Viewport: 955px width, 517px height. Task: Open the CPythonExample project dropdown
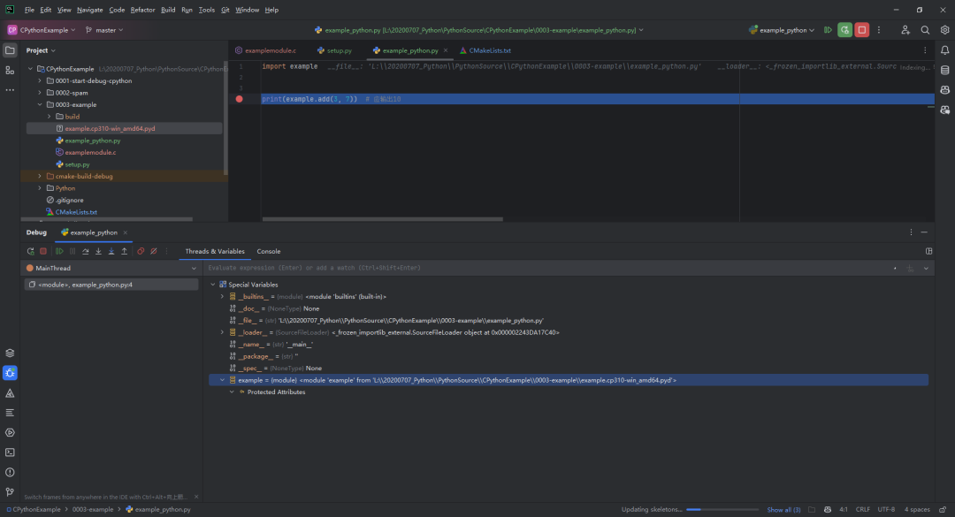pyautogui.click(x=42, y=30)
